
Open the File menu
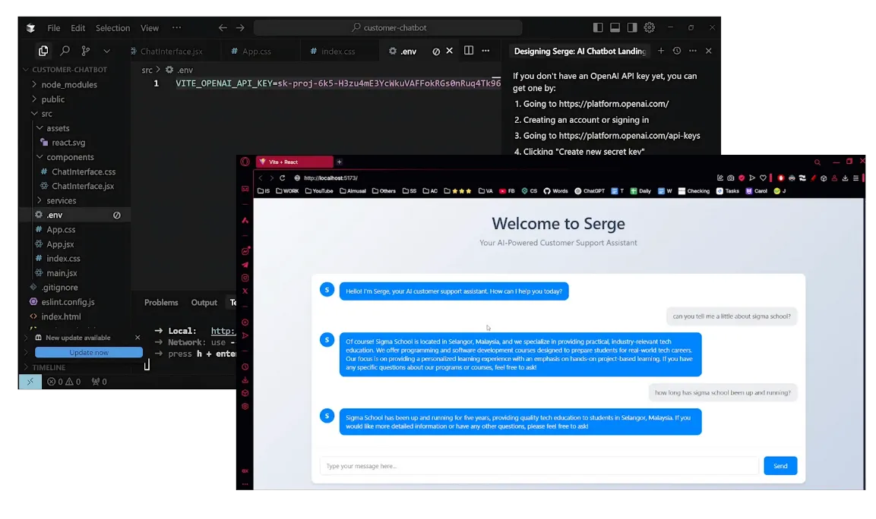(x=54, y=28)
